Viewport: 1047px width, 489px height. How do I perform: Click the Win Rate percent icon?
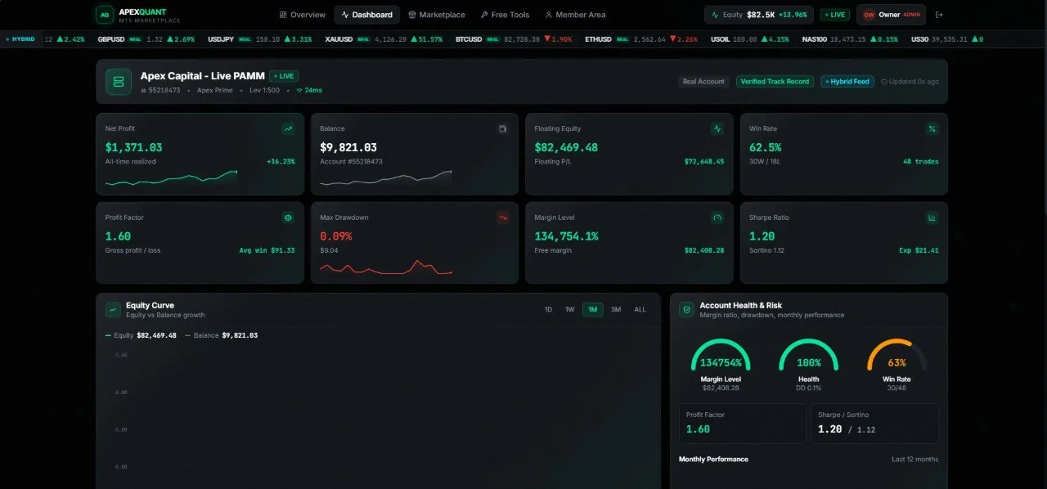click(932, 128)
